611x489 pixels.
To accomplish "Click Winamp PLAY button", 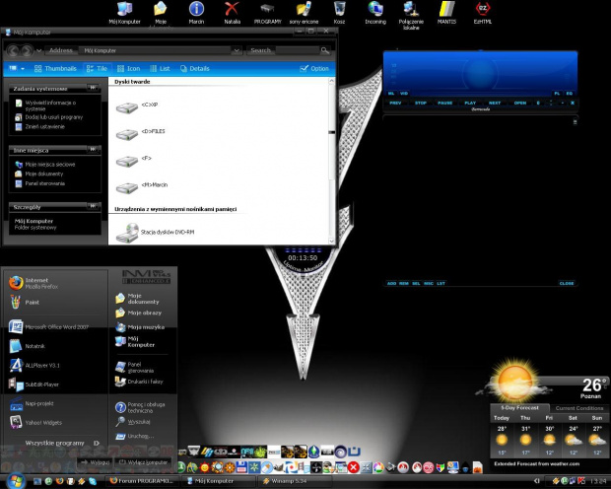I will 470,103.
